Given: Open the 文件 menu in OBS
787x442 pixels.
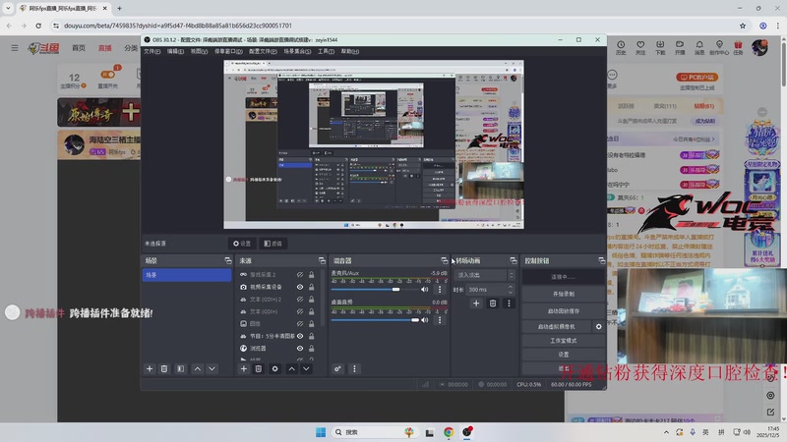Looking at the screenshot, I should coord(151,51).
